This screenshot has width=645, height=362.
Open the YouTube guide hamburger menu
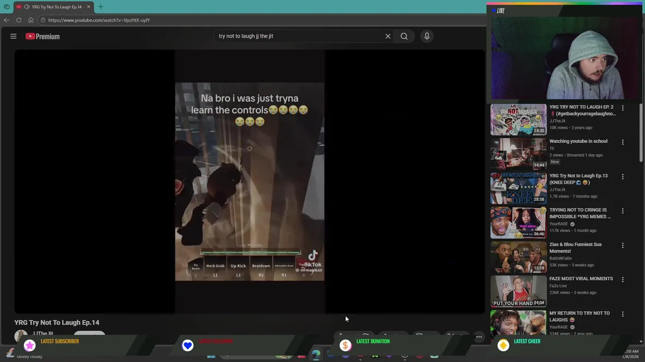click(14, 36)
